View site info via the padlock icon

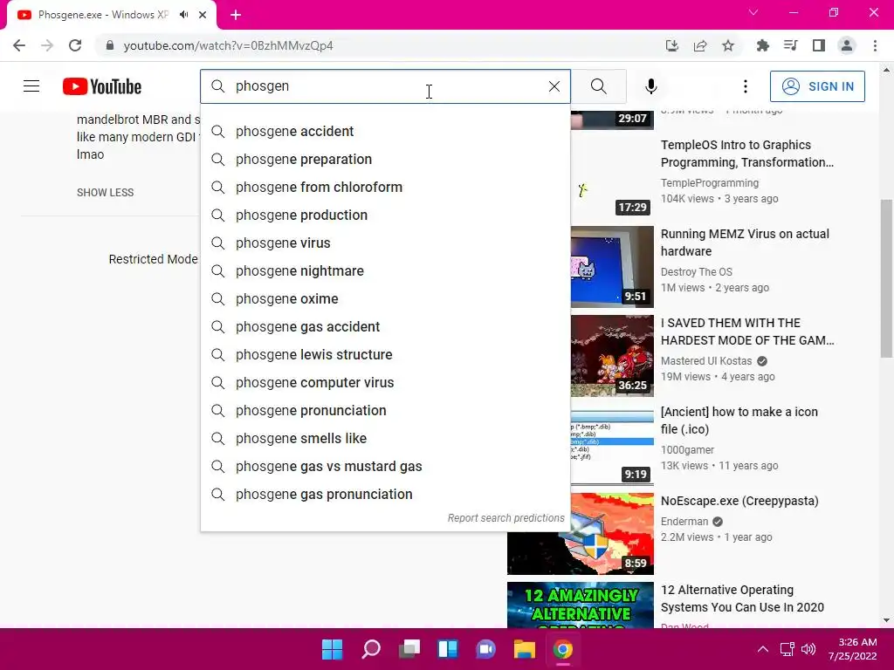click(110, 45)
